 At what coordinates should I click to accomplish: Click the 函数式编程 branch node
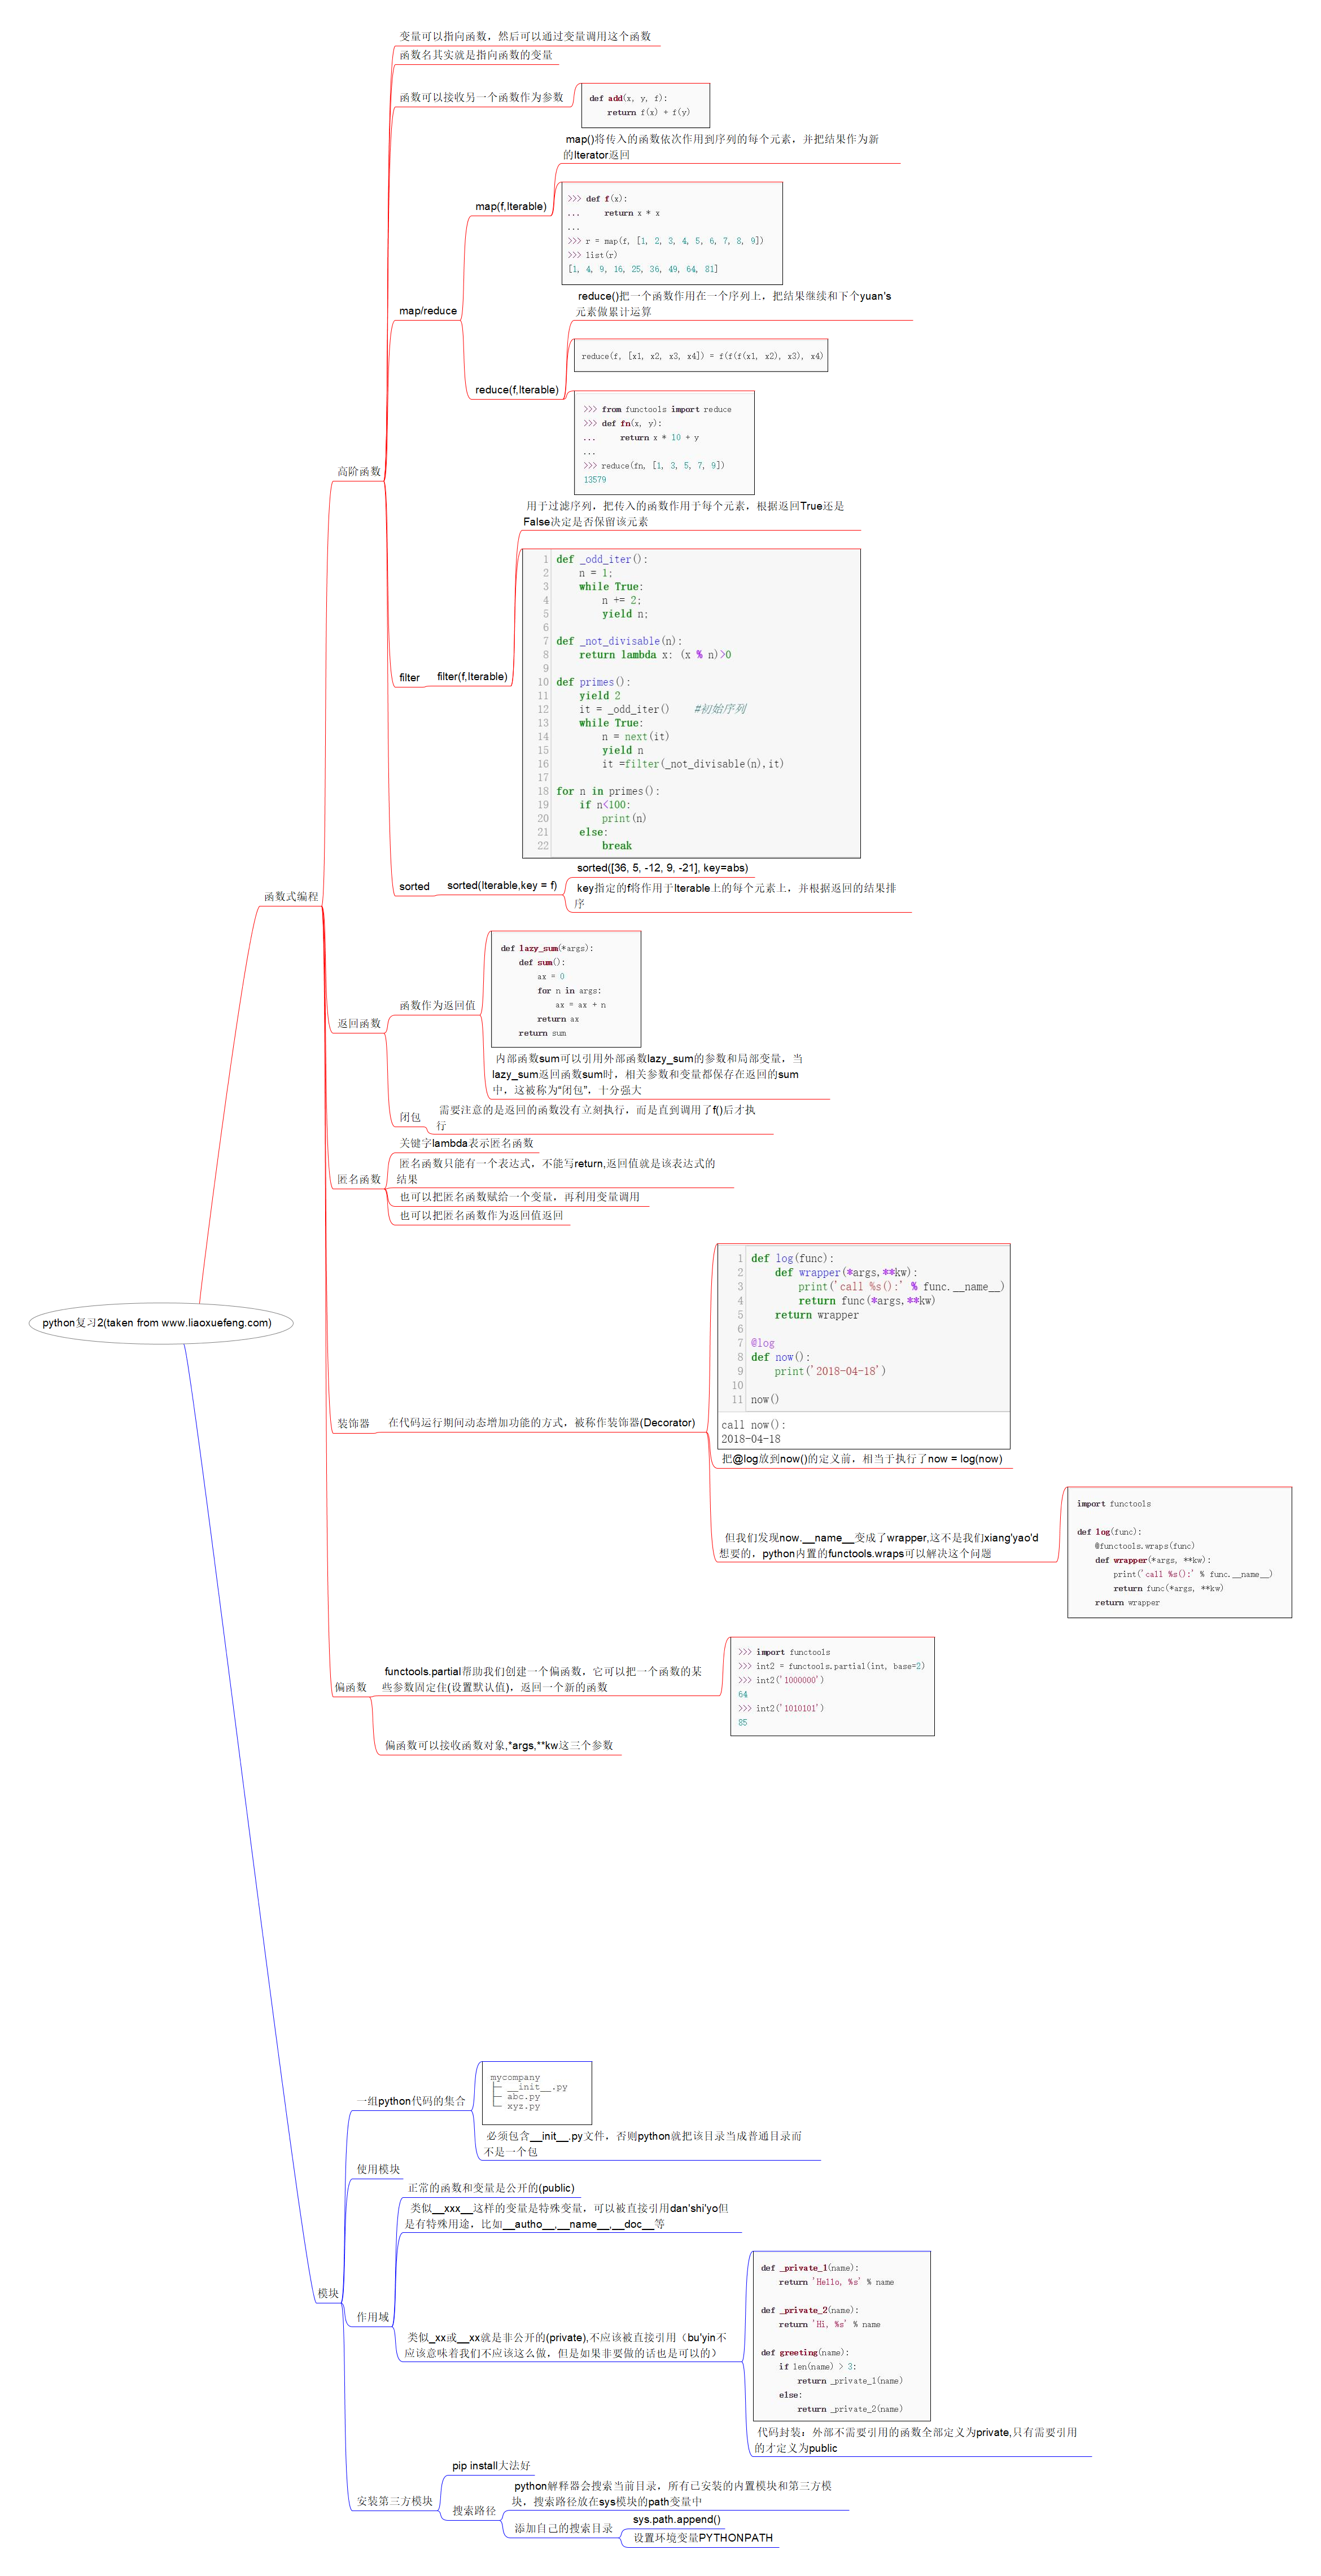point(290,896)
